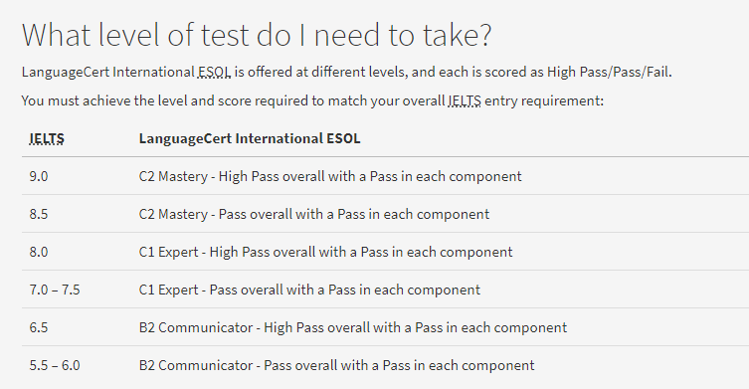Select the 8.0 IELTS score cell
The height and width of the screenshot is (389, 749).
click(x=39, y=252)
